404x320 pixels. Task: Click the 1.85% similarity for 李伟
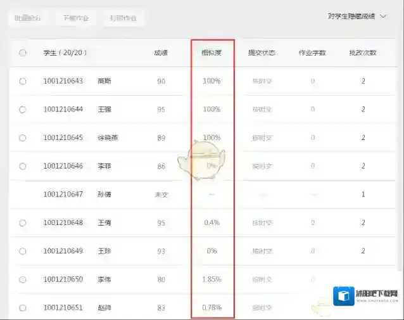tap(211, 279)
